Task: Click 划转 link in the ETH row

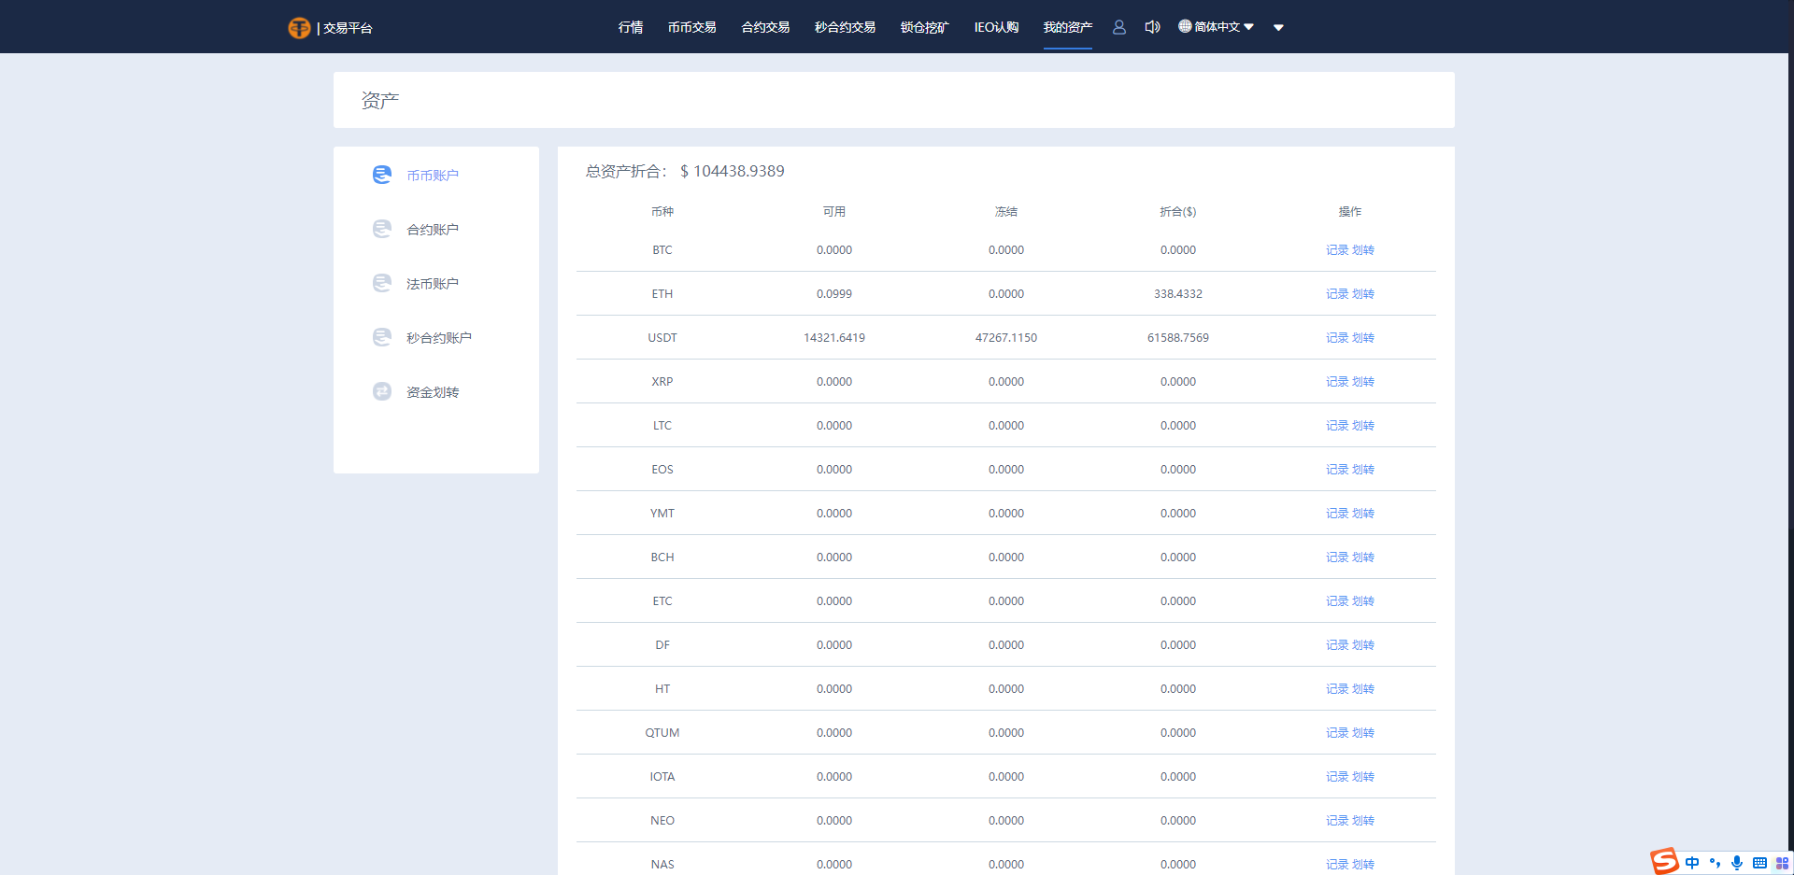Action: (x=1363, y=294)
